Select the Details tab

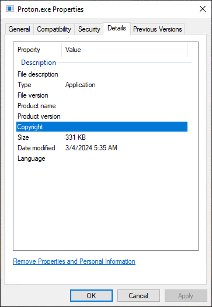tap(117, 29)
